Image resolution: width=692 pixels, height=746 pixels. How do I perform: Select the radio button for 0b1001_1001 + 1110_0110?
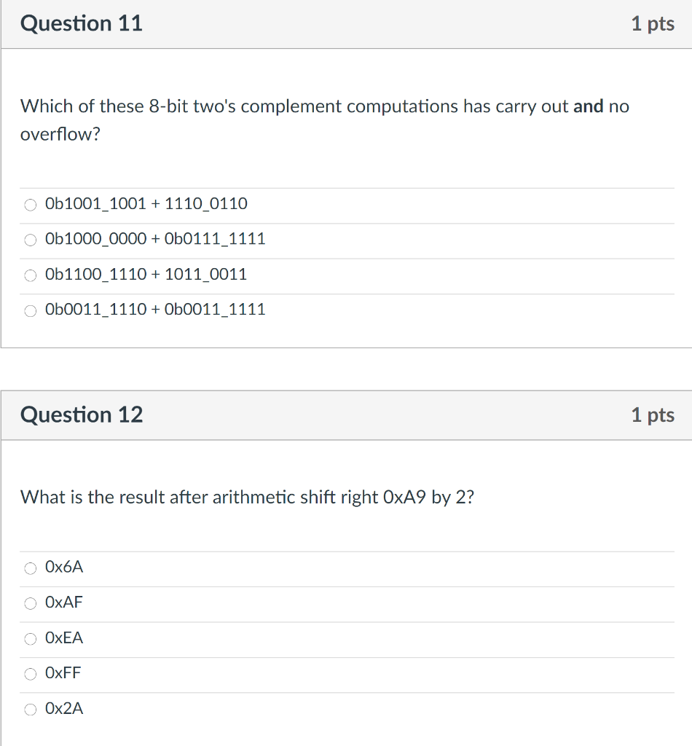point(30,205)
